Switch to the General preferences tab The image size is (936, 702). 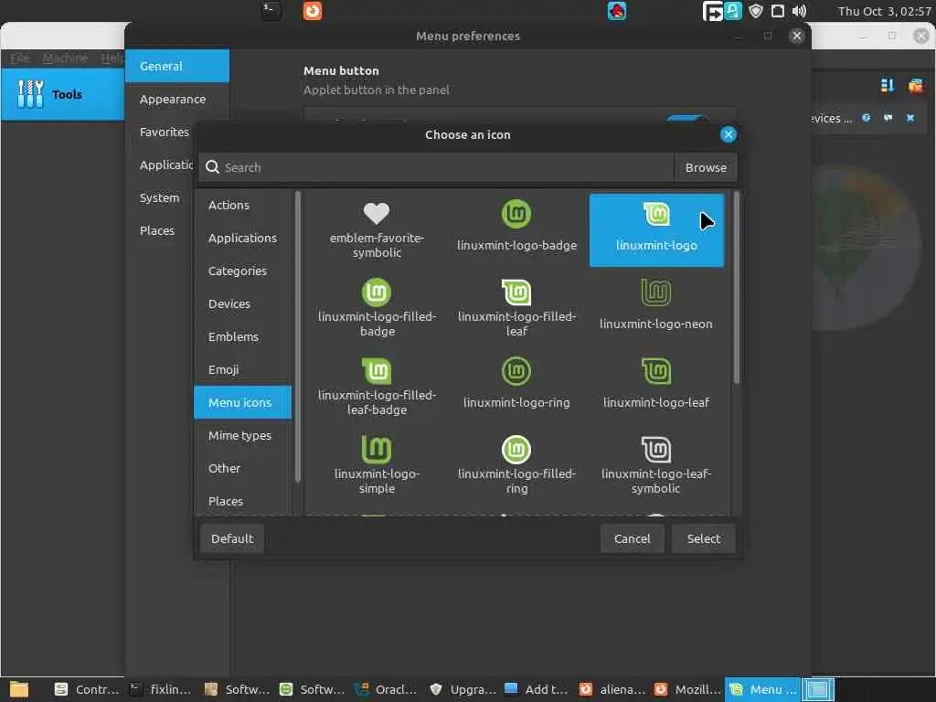pyautogui.click(x=177, y=66)
